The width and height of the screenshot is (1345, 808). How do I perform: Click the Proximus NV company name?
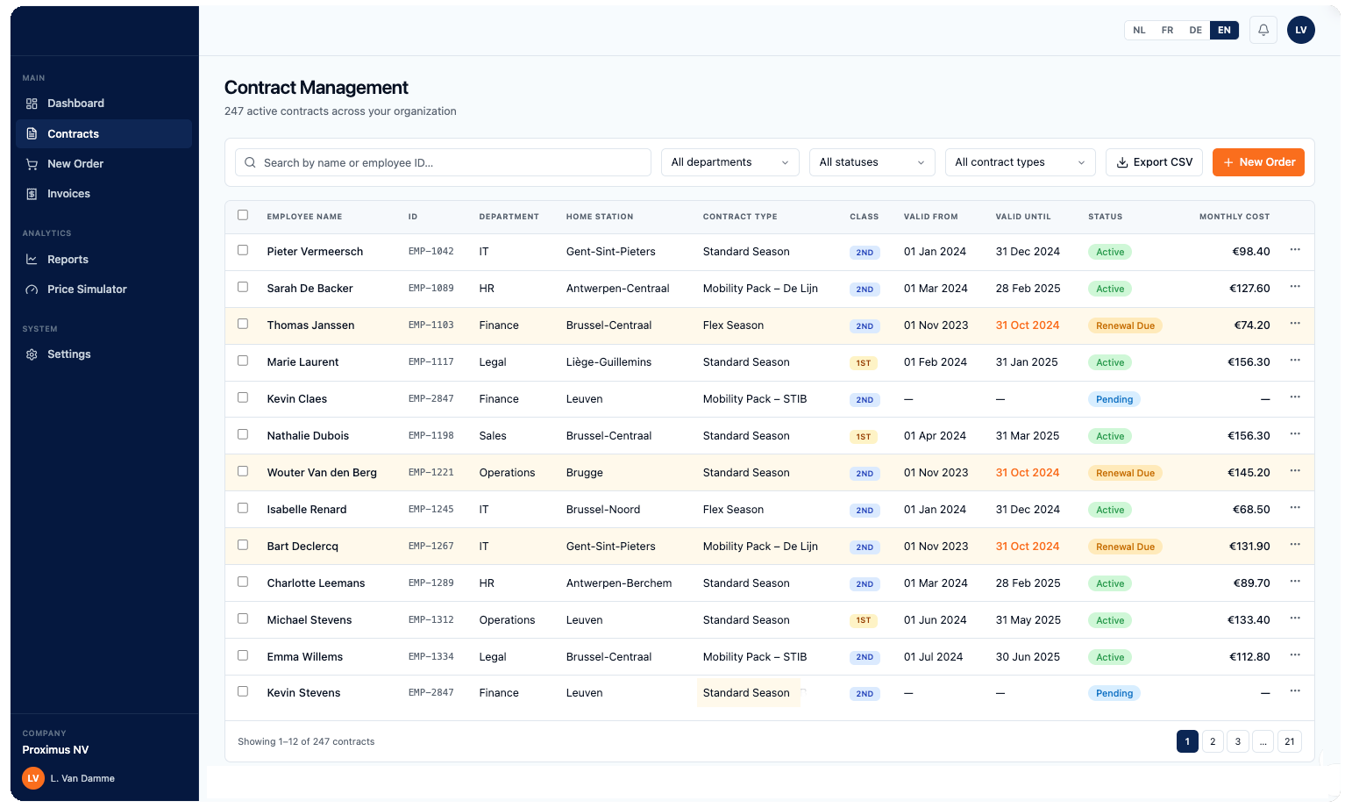point(55,749)
